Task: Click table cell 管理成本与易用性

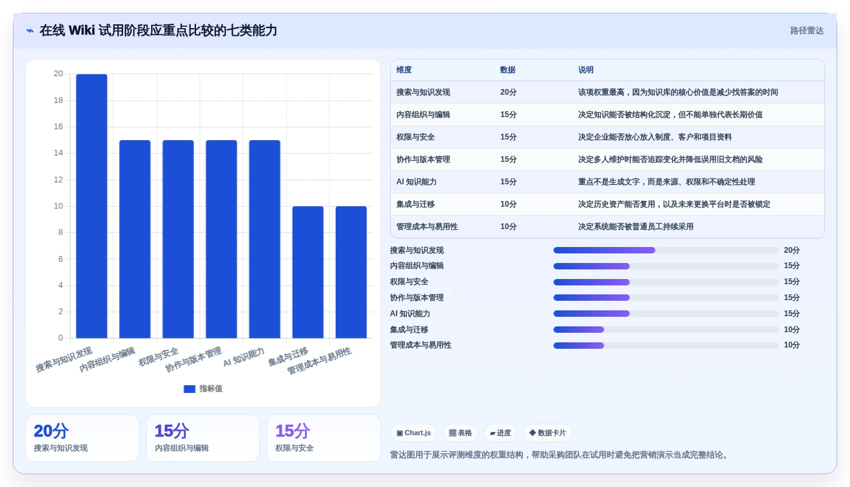Action: click(x=427, y=227)
